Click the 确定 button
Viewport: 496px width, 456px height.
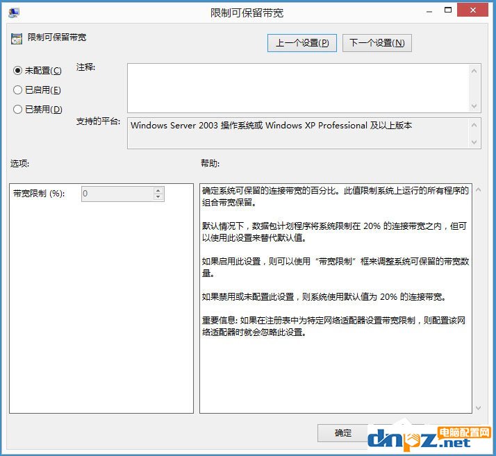[343, 433]
